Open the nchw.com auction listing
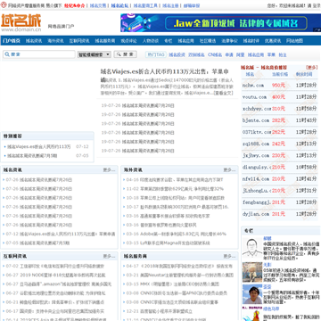Screen dimensions: 321x321 253,86
